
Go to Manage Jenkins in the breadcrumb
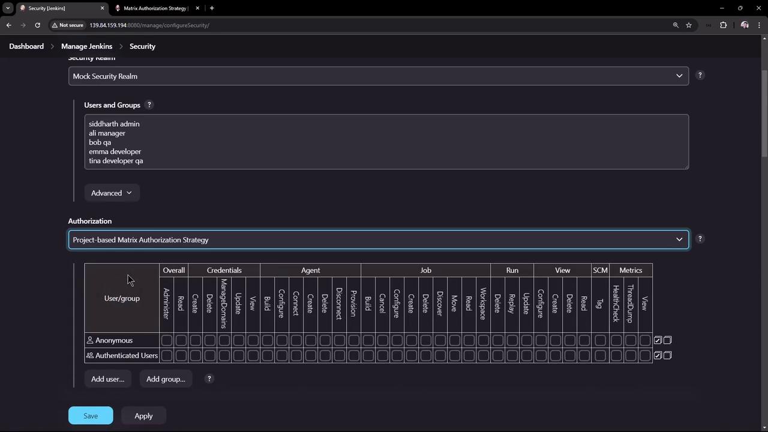tap(86, 46)
